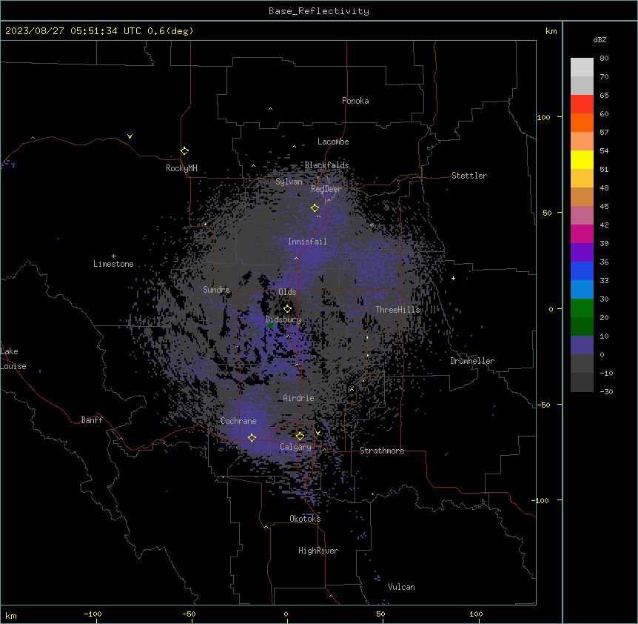638x624 pixels.
Task: Click the Limestone label
Action: 113,264
